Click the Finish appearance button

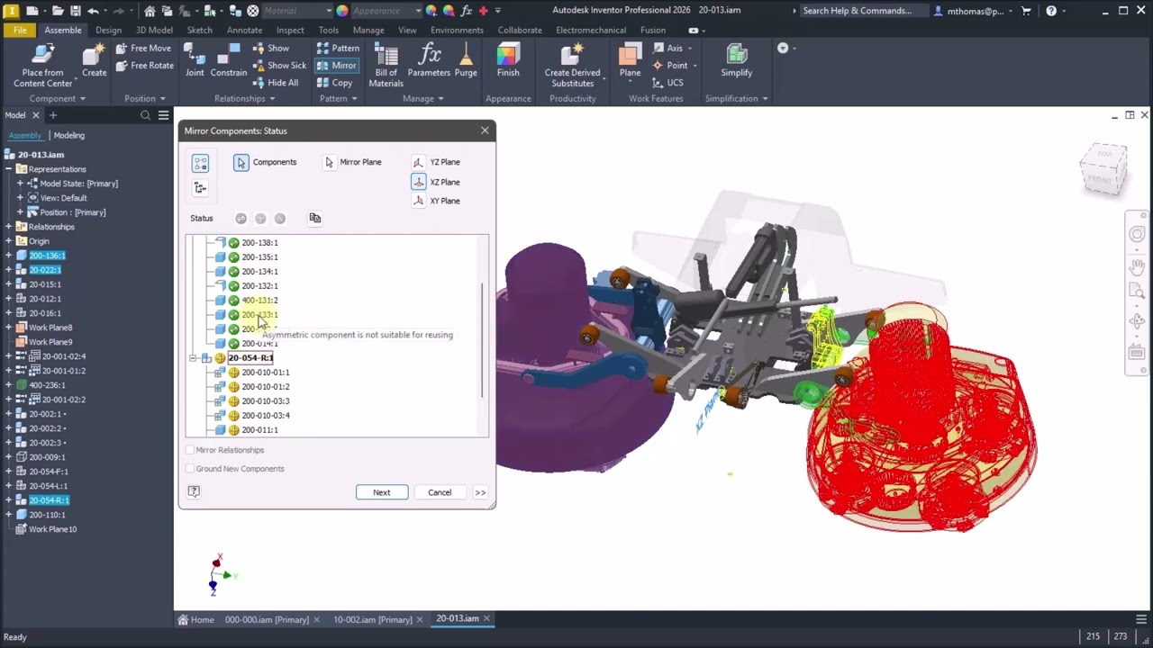click(x=508, y=60)
